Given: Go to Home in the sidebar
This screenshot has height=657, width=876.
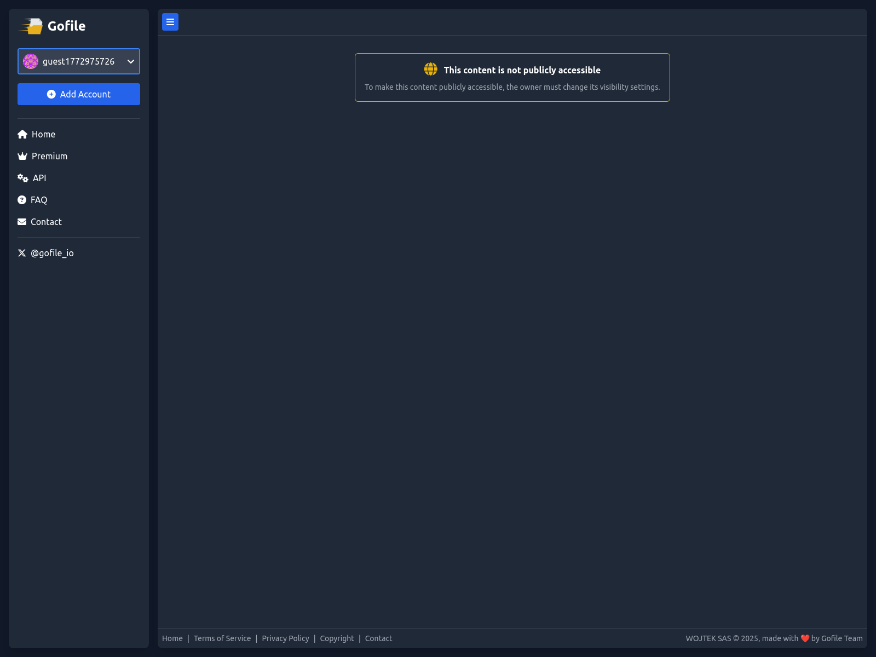Looking at the screenshot, I should coord(37,134).
